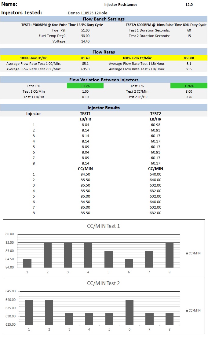
Task: Select the Test 2 CC/Min variation value 8.00
Action: (189, 91)
